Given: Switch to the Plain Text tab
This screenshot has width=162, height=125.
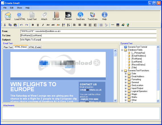Looking at the screenshot, I should pos(8,47).
